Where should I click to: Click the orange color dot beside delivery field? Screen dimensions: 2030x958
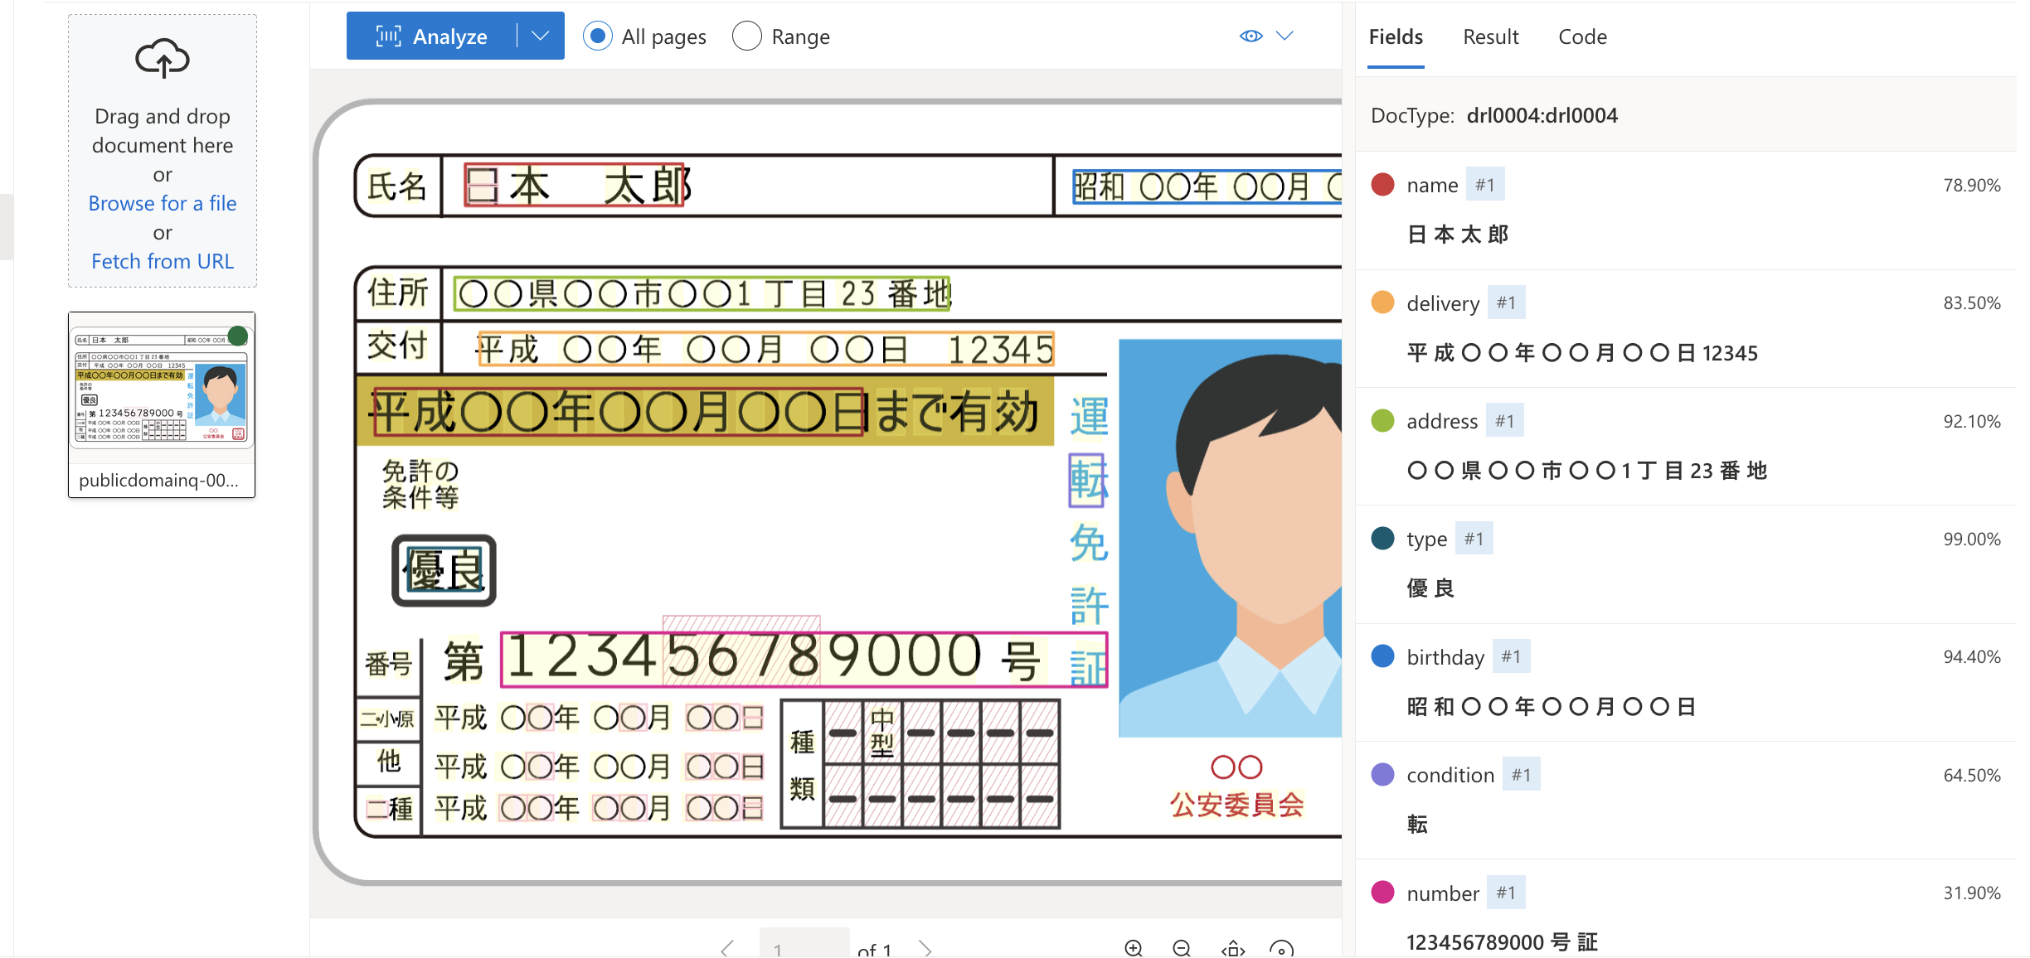pyautogui.click(x=1382, y=302)
